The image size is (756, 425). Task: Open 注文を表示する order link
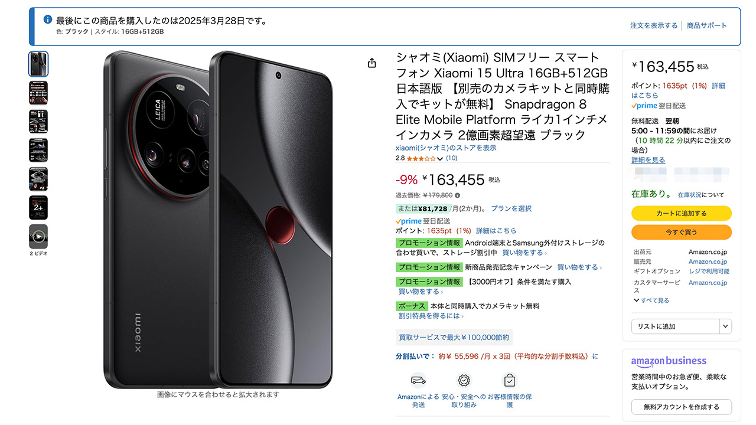point(654,26)
